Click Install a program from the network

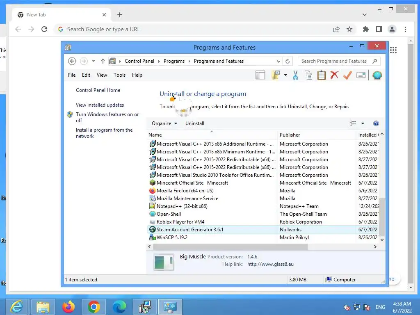click(x=104, y=133)
